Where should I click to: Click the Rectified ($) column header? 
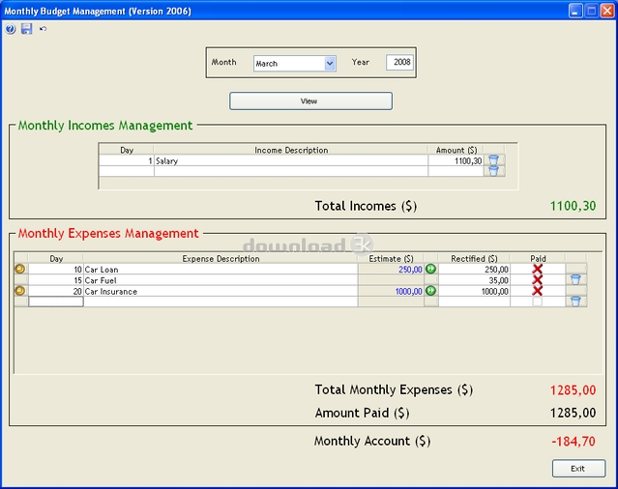tap(474, 259)
